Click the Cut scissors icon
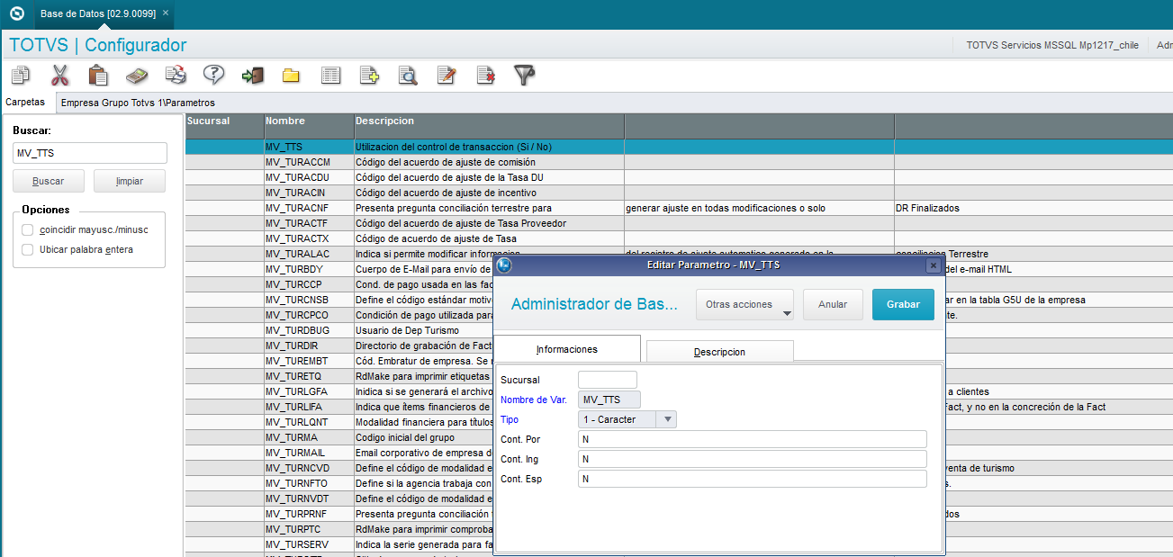1173x557 pixels. 60,76
